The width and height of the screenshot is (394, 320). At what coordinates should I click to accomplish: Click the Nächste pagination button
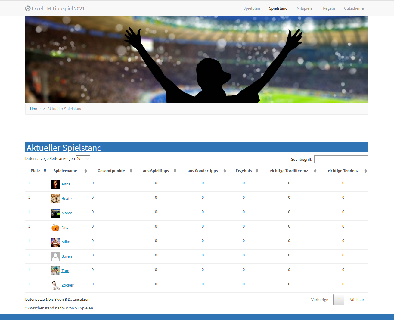(356, 300)
